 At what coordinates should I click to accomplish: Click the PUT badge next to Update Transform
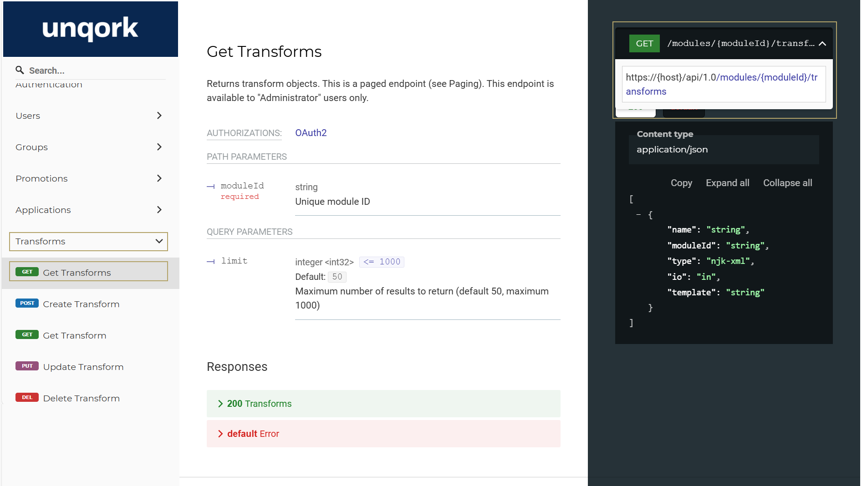27,366
